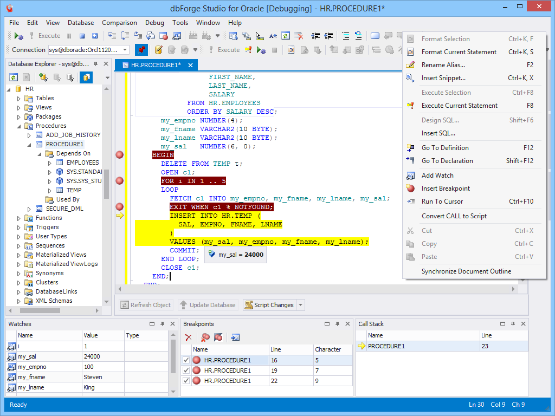This screenshot has height=416, width=555.
Task: Choose Go To Definition in context menu
Action: pos(474,148)
